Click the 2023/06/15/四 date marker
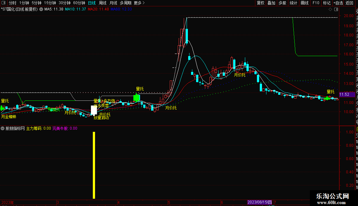Screen dimensions: 358x206 [259, 202]
